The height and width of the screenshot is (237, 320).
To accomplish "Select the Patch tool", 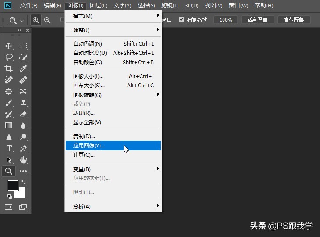I will (x=9, y=91).
